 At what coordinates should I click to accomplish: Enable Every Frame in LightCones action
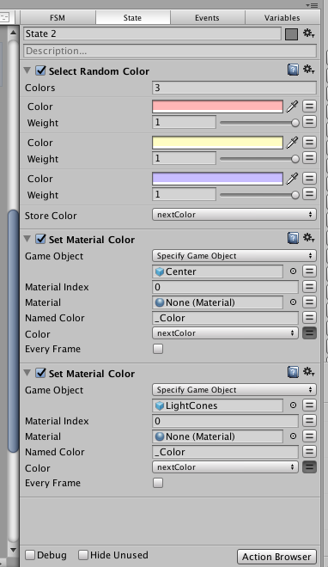158,483
